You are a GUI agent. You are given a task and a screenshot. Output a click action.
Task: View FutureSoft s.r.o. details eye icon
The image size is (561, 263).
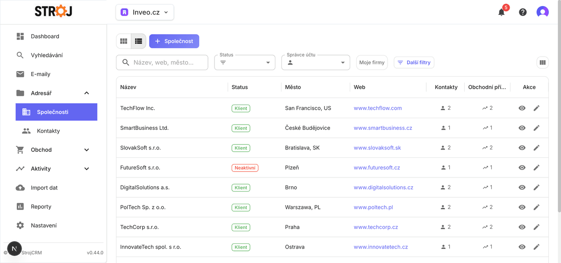click(x=522, y=168)
